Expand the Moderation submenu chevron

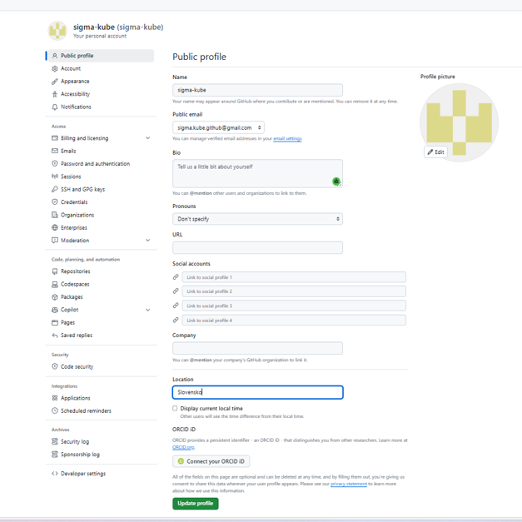148,240
